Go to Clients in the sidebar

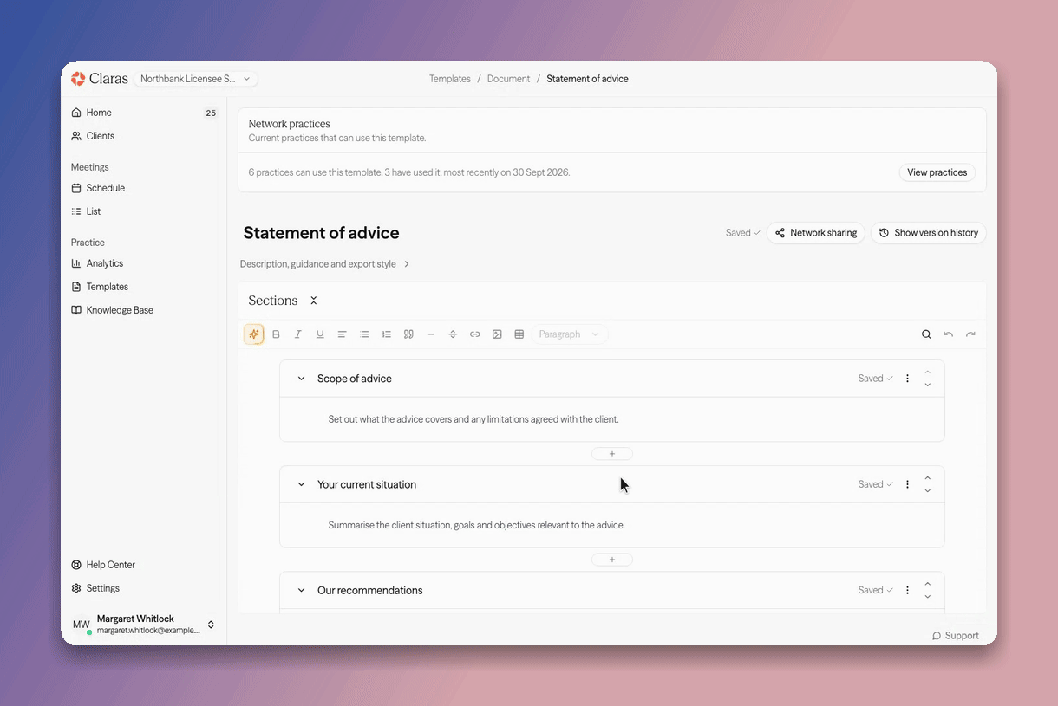pos(144,136)
